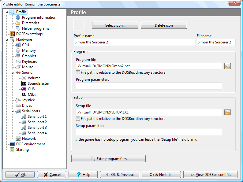The height and width of the screenshot is (182, 243).
Task: Collapse the Hardware tree node
Action: pos(7,40)
